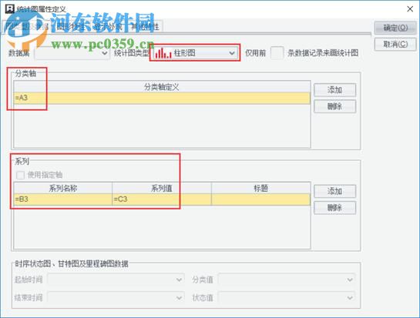
Task: Open the 统计图类型 chart type dropdown
Action: (x=195, y=53)
